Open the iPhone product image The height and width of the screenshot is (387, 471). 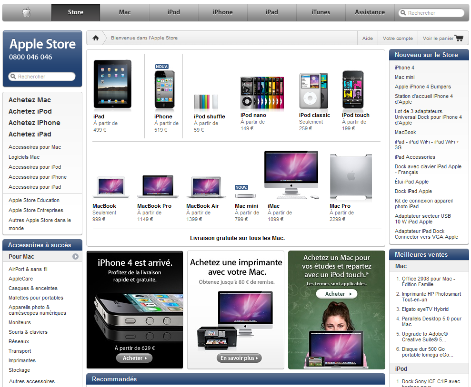coord(164,89)
